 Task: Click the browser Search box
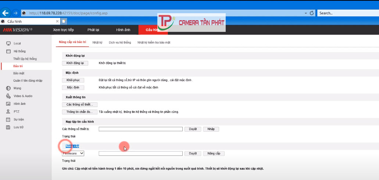pos(348,13)
